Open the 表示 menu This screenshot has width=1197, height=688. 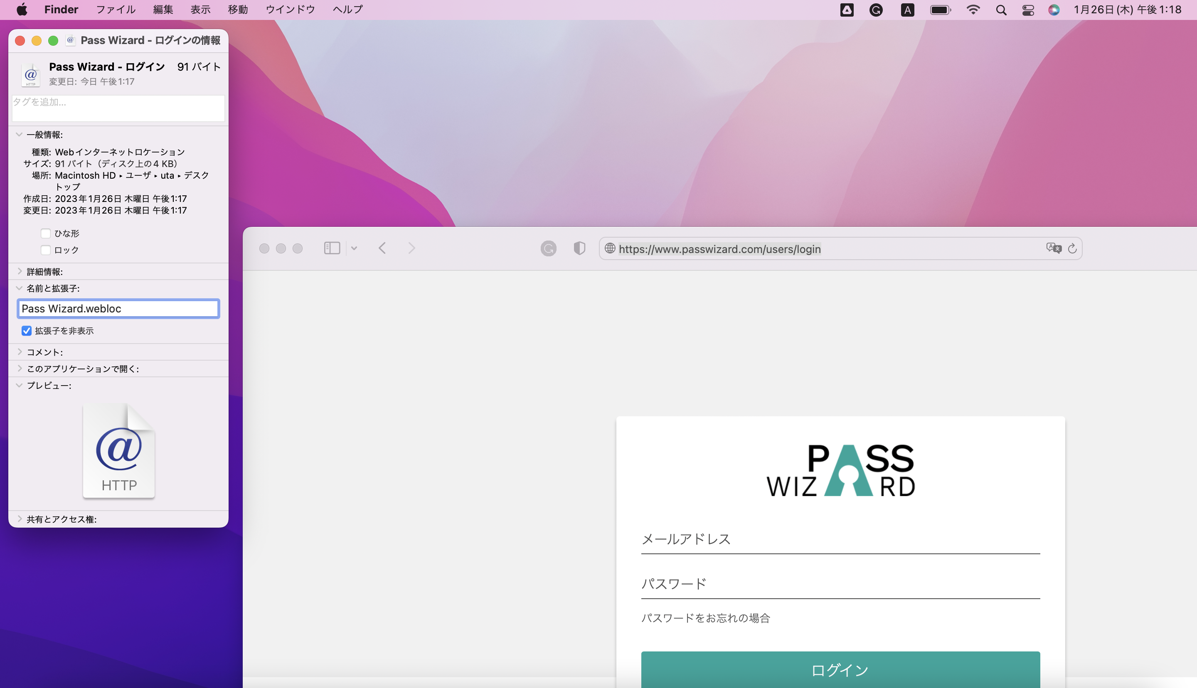(x=200, y=10)
